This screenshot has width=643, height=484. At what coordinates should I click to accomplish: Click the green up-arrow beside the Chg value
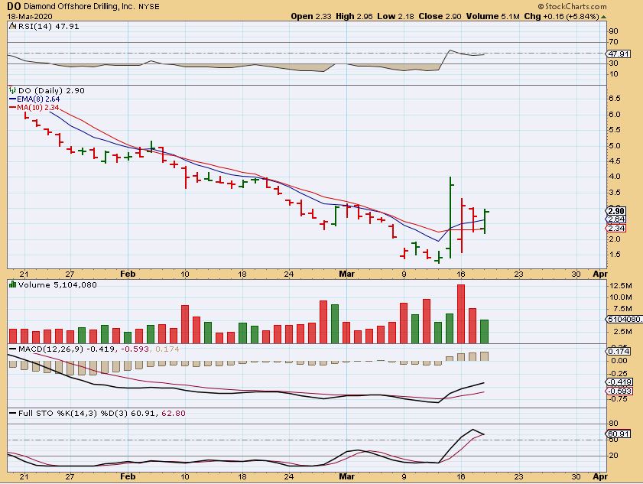(603, 18)
